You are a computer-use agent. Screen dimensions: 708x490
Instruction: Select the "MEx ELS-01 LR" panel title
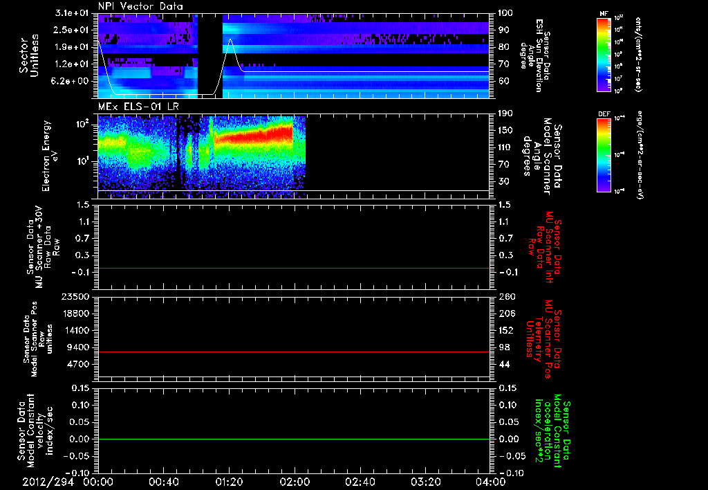tap(138, 107)
